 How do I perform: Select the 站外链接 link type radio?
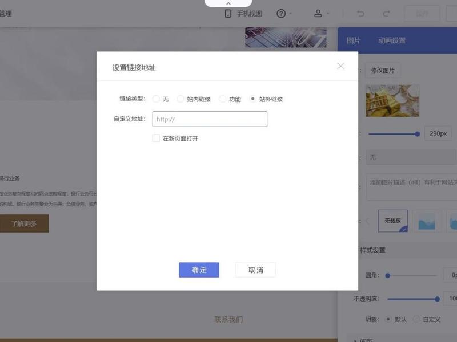coord(252,99)
